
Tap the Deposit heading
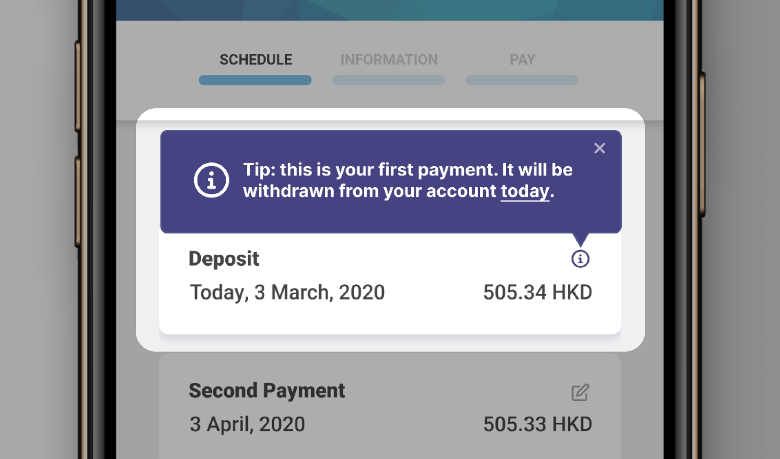pyautogui.click(x=224, y=259)
